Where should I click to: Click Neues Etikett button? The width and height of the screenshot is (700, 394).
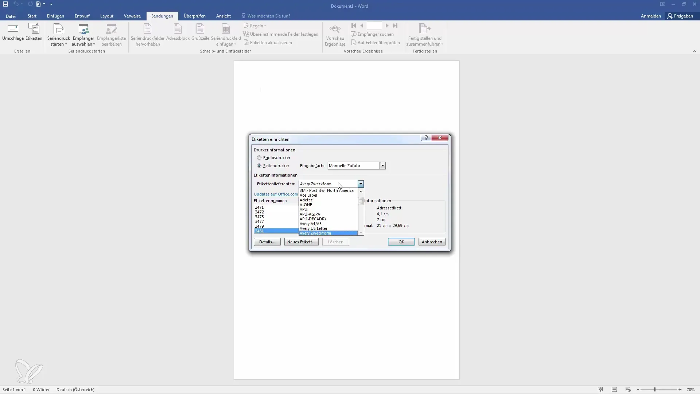(x=301, y=242)
